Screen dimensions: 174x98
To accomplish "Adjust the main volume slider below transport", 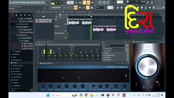I will [62, 7].
